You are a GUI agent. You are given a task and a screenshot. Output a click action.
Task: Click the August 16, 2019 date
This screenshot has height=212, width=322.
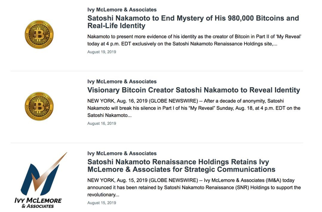click(x=102, y=123)
